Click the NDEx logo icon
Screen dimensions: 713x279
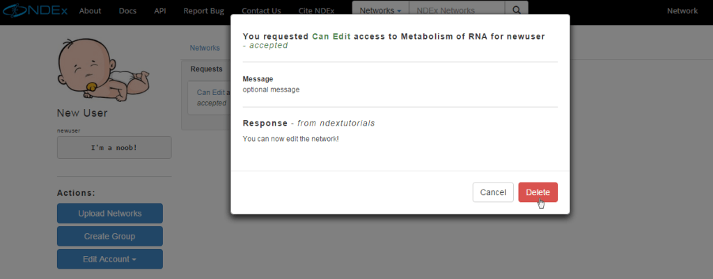point(34,10)
